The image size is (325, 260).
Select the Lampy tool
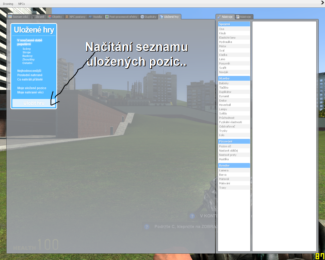234,109
